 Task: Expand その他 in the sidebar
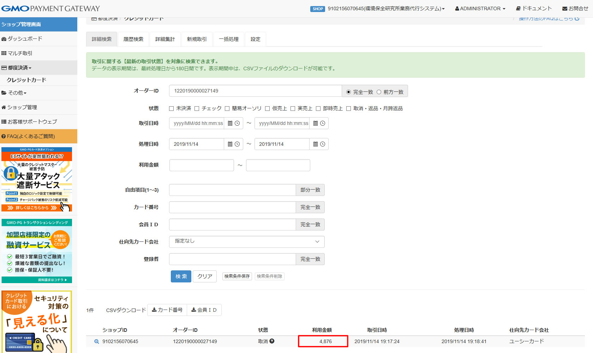coord(14,93)
